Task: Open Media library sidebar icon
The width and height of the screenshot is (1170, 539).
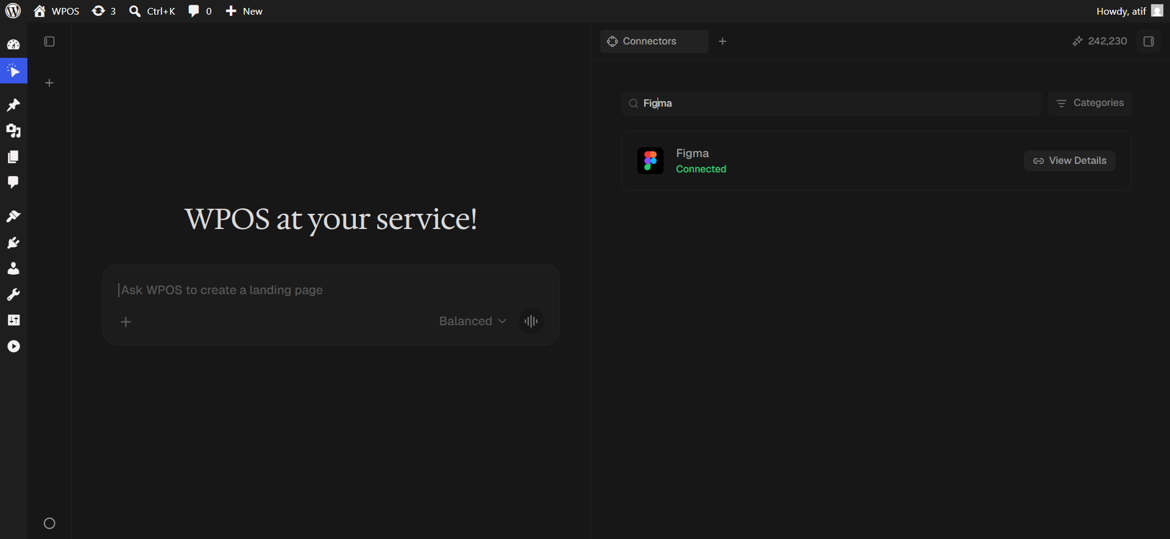Action: click(13, 131)
